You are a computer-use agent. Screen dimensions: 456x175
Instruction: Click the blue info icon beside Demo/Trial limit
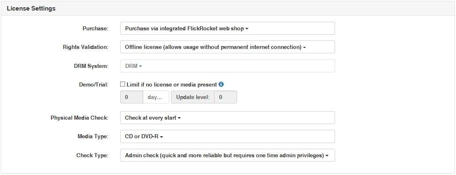pos(221,84)
